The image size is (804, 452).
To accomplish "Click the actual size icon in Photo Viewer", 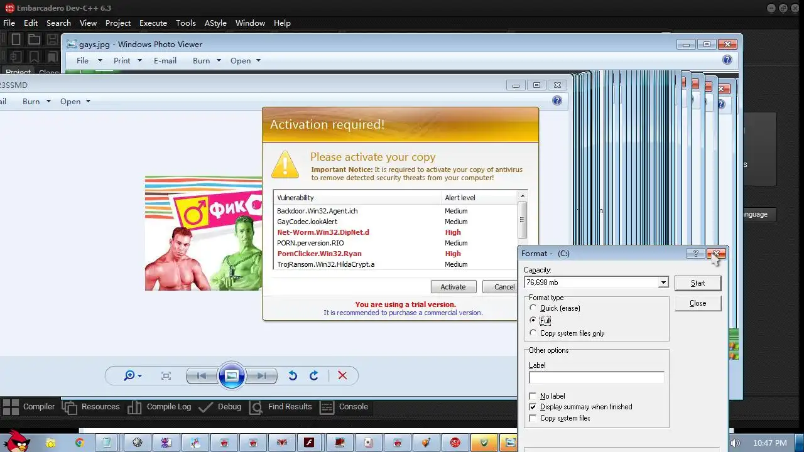I will coord(166,375).
